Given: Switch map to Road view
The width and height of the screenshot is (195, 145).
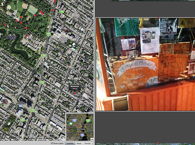Looking at the screenshot, I should (x=79, y=143).
